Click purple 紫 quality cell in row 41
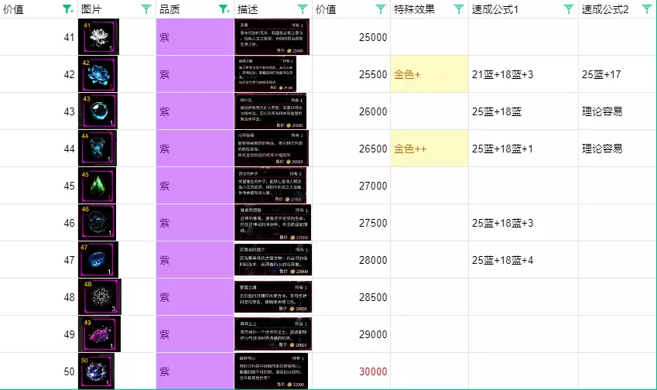This screenshot has width=657, height=390. 195,37
